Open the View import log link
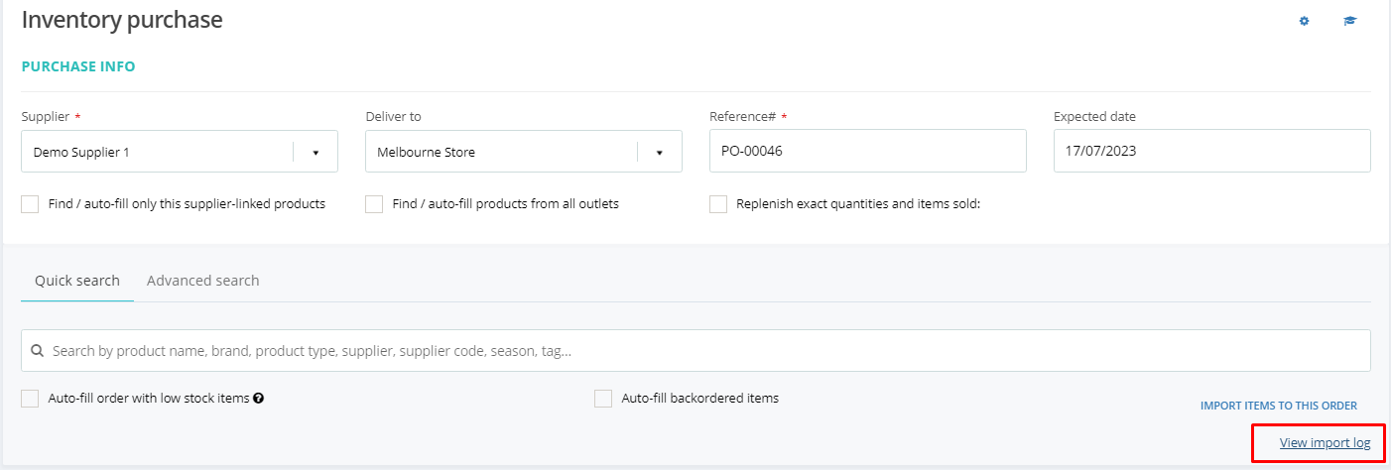 [1325, 443]
